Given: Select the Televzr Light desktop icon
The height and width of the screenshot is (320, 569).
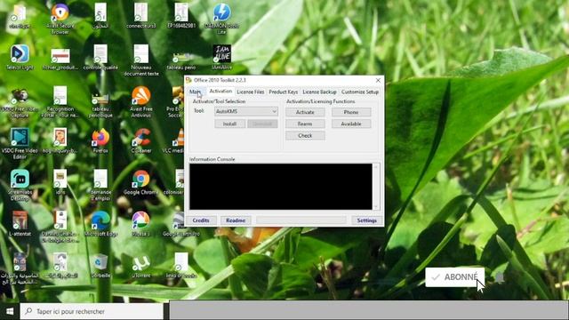Looking at the screenshot, I should pos(20,58).
